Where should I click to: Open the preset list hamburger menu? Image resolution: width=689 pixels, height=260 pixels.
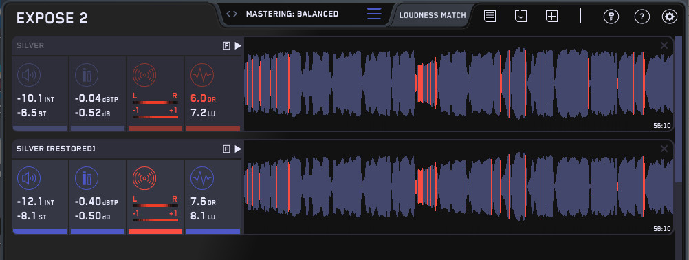pos(374,14)
